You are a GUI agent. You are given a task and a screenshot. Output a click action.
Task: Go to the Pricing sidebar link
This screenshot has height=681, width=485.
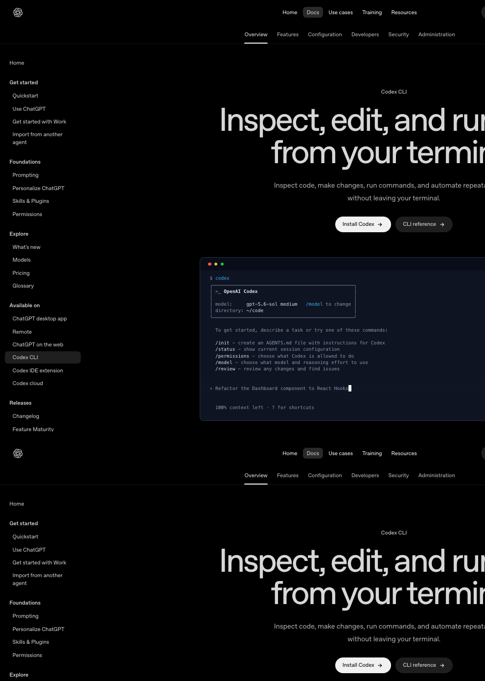click(21, 273)
